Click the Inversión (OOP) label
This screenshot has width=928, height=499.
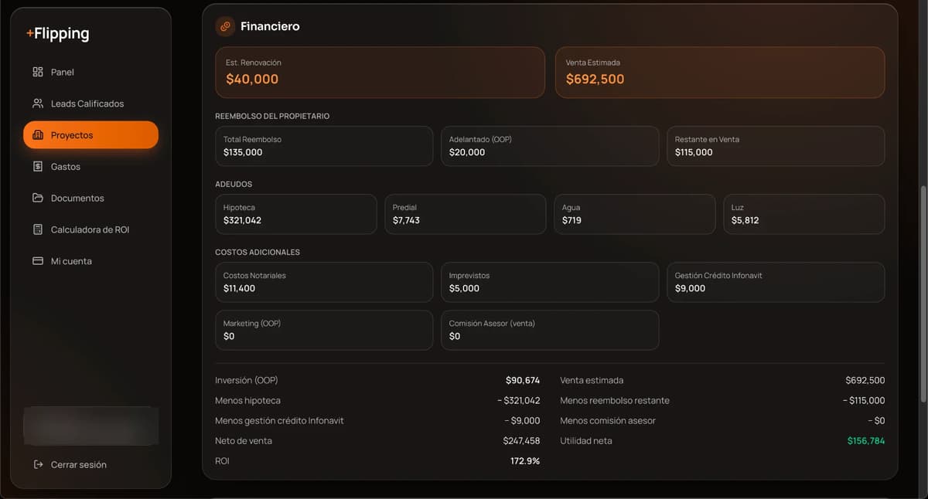tap(247, 380)
